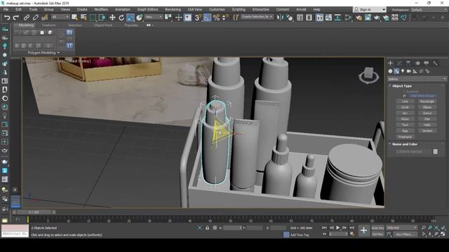
Task: Open the File menu
Action: [6, 9]
